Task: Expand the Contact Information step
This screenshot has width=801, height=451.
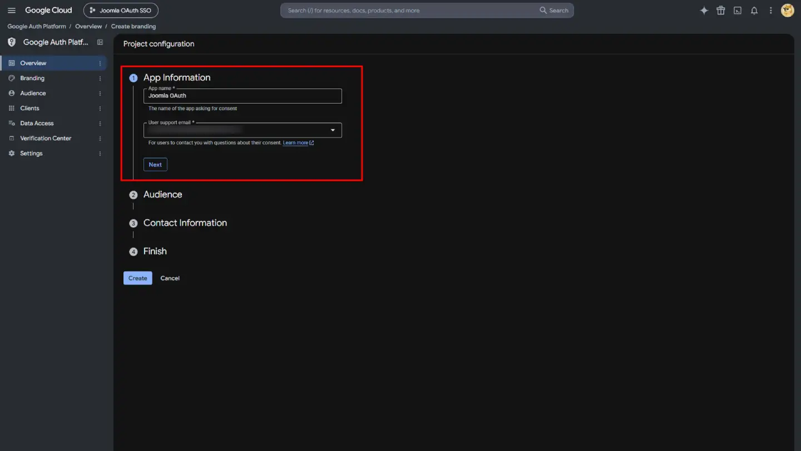Action: (185, 223)
